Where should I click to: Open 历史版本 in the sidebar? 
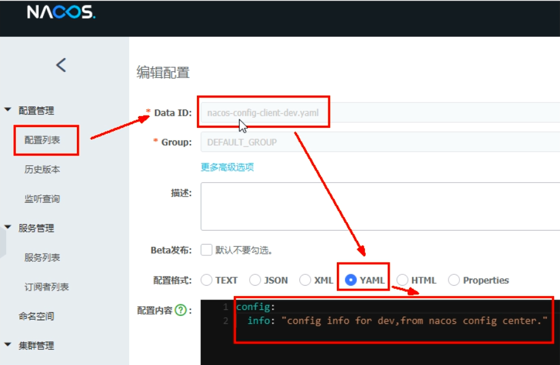(42, 169)
